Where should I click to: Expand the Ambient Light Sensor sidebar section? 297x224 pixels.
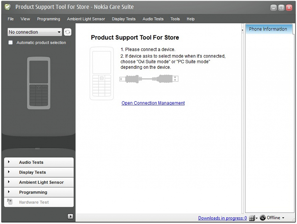coord(39,182)
